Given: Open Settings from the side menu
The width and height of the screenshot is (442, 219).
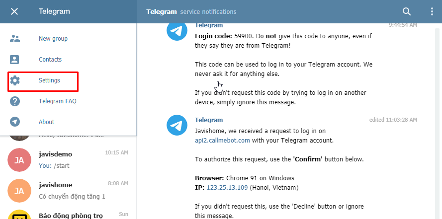Looking at the screenshot, I should coord(68,80).
